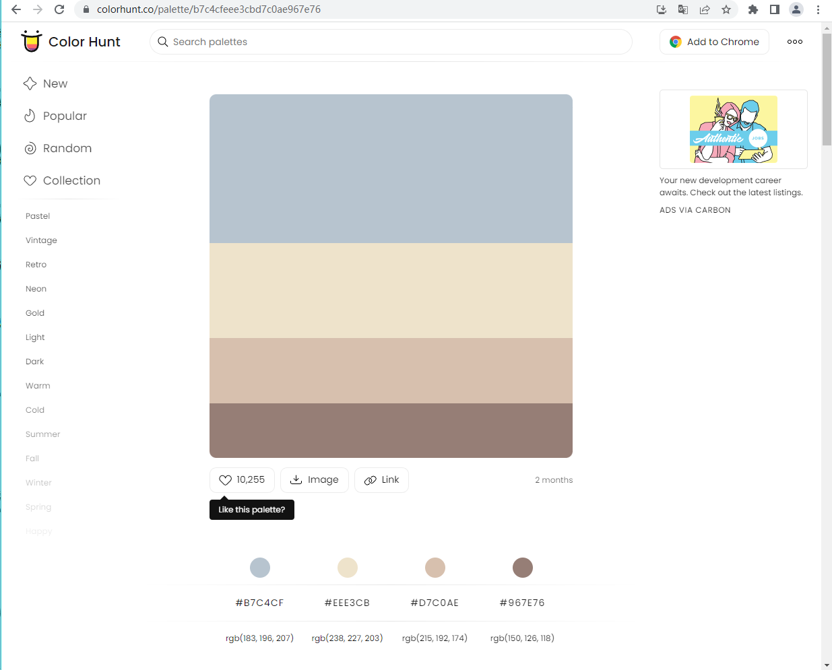Viewport: 832px width, 670px height.
Task: Select the Gold tag
Action: (x=35, y=313)
